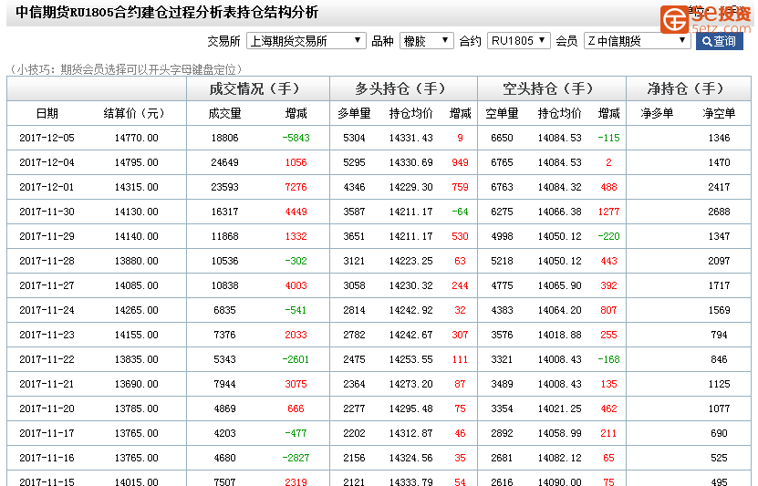This screenshot has height=486, width=758.
Task: Select the date cell 2017-11-28
Action: [47, 262]
